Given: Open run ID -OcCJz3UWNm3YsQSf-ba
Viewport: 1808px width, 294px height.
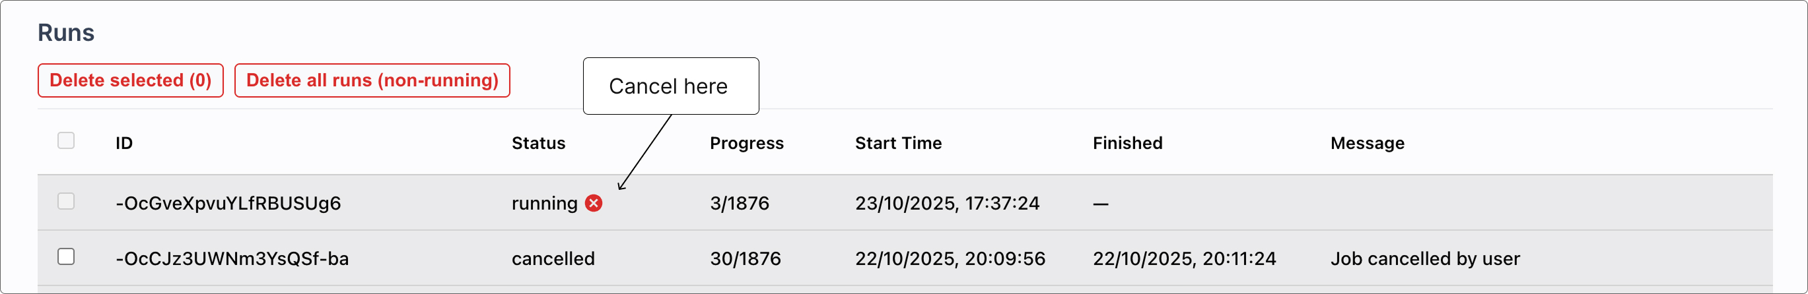Looking at the screenshot, I should [232, 258].
